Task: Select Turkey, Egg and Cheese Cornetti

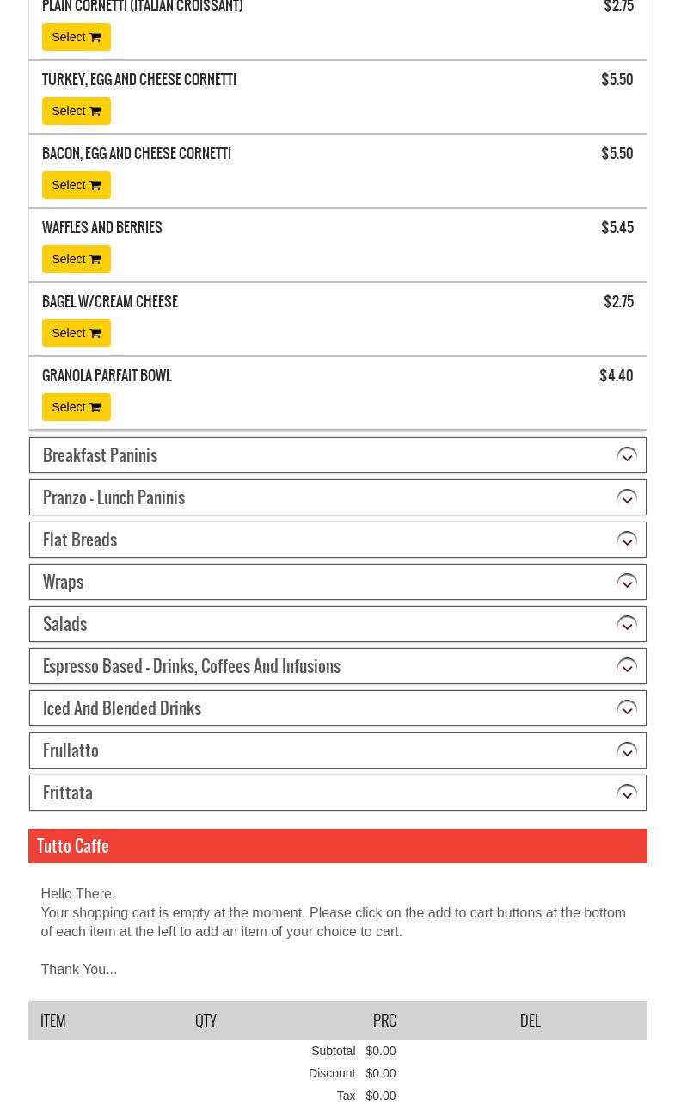Action: [76, 111]
